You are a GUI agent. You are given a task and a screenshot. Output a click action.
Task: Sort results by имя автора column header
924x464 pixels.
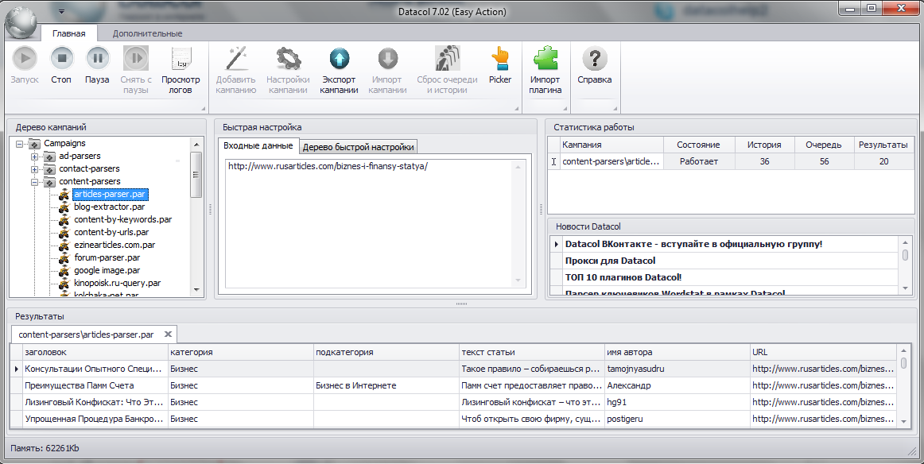click(x=677, y=352)
